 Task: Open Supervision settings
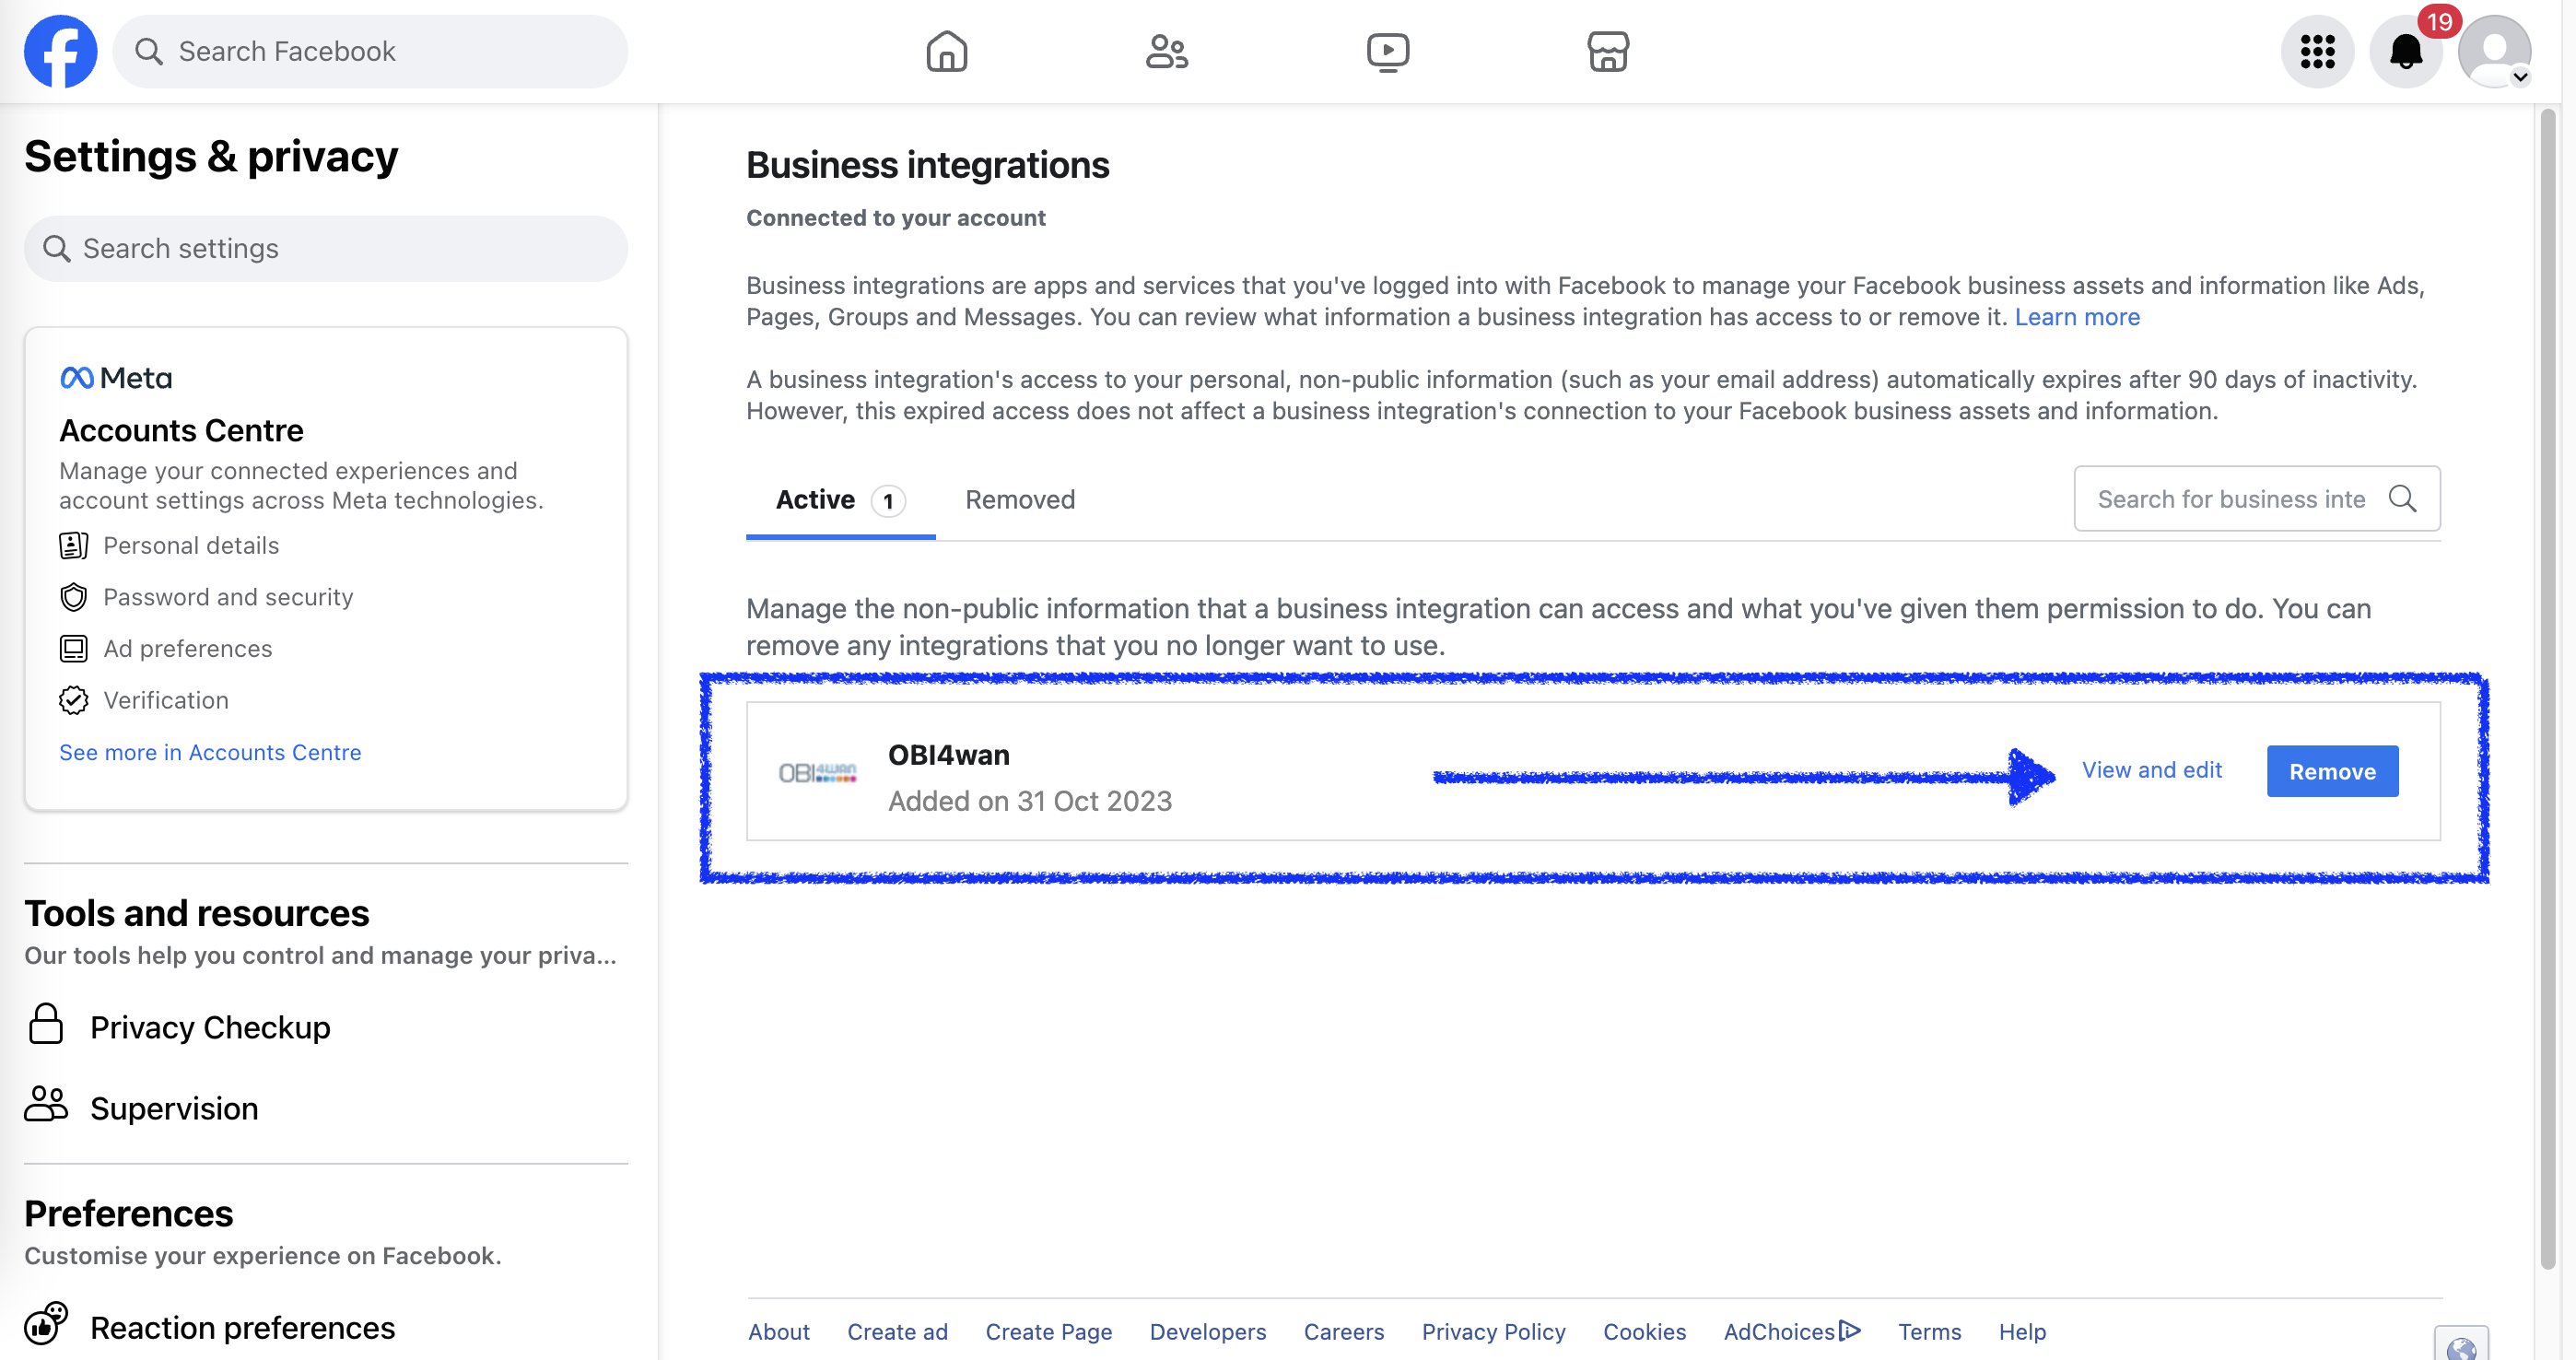(x=174, y=1108)
